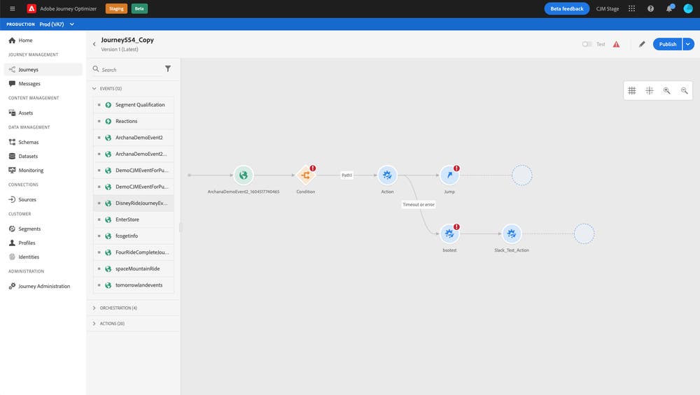Open the user profile avatar
Image resolution: width=700 pixels, height=395 pixels.
click(688, 8)
